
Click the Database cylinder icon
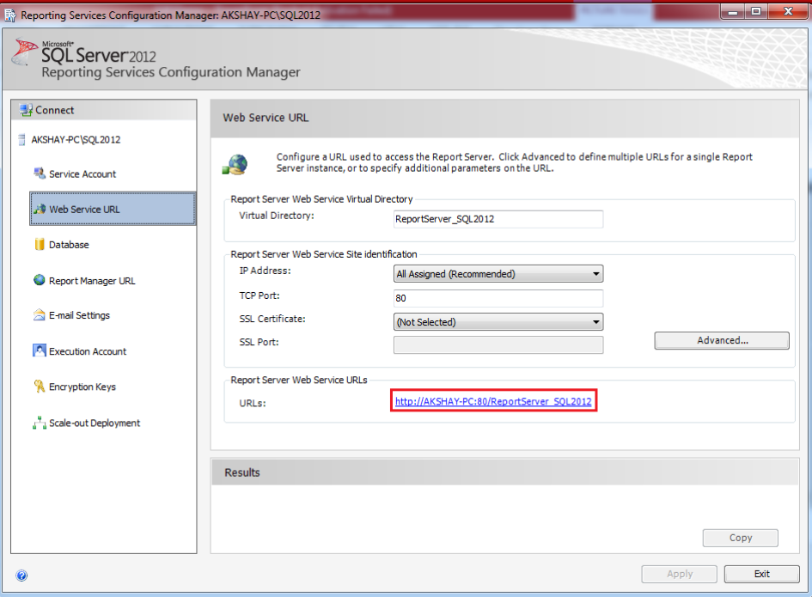pos(40,245)
